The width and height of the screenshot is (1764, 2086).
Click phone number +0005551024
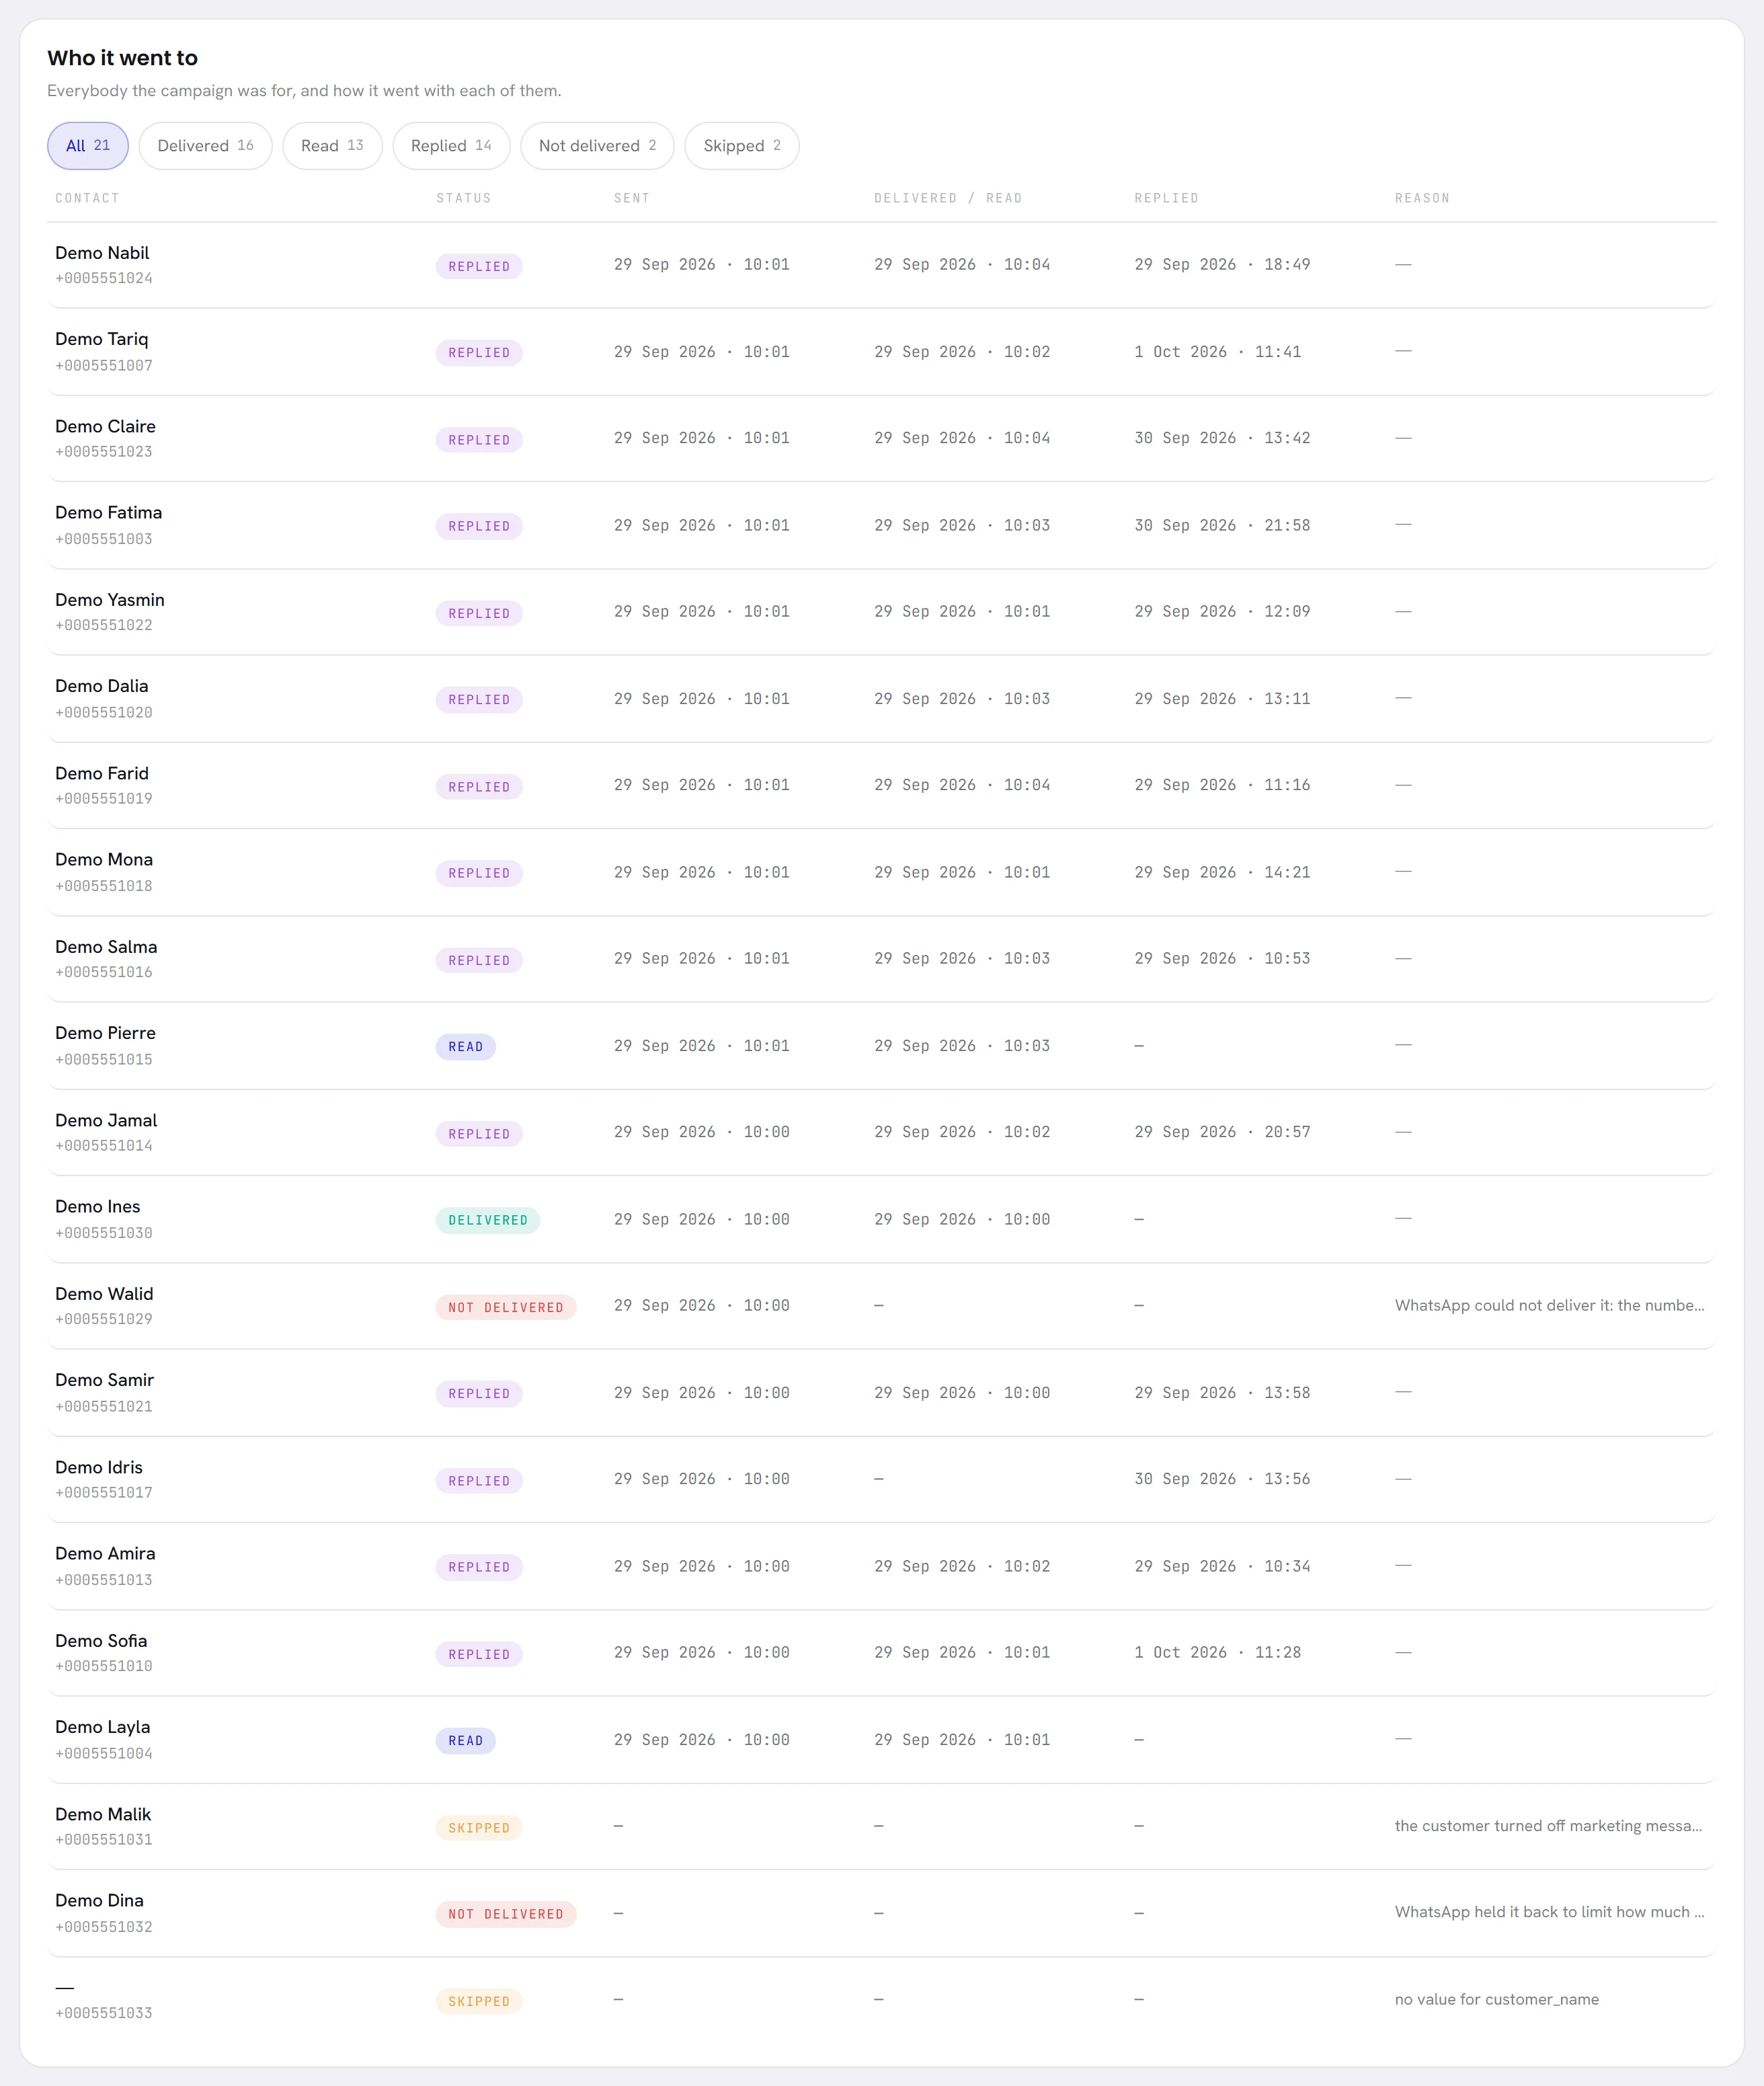pyautogui.click(x=104, y=278)
